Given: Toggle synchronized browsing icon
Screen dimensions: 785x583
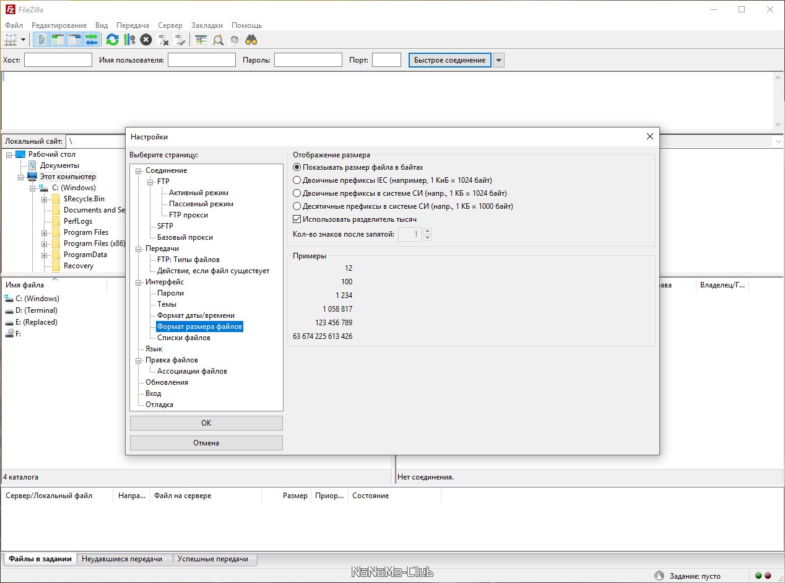Looking at the screenshot, I should [235, 40].
